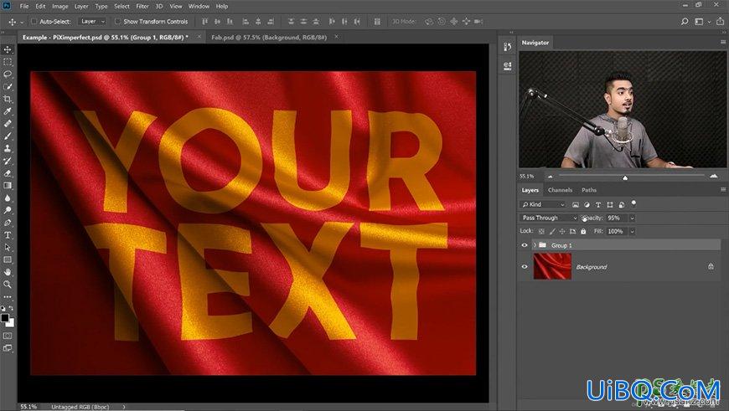Switch to the Paths tab
This screenshot has height=411, width=729.
588,190
